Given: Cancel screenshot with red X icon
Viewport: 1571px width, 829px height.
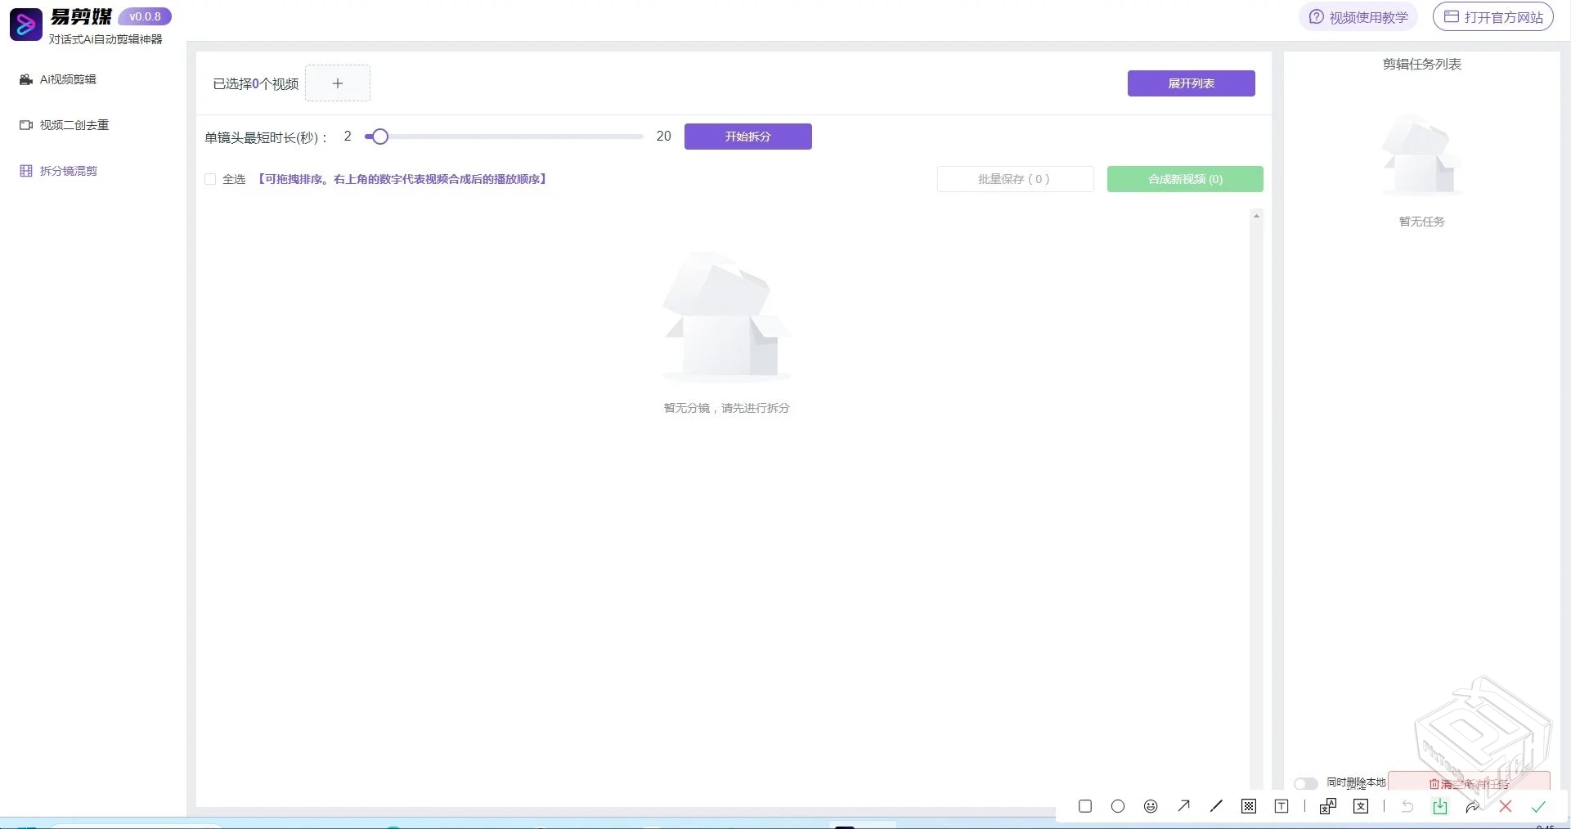Looking at the screenshot, I should (1506, 806).
